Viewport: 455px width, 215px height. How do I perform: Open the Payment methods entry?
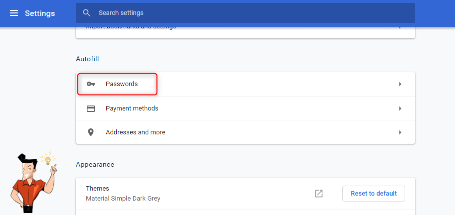click(132, 108)
